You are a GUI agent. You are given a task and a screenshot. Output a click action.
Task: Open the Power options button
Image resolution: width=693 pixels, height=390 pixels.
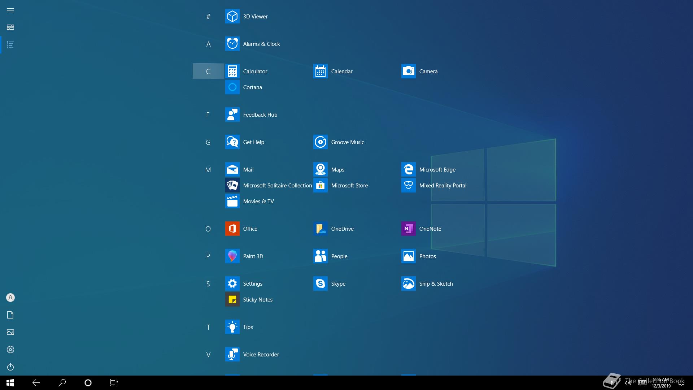click(x=10, y=367)
